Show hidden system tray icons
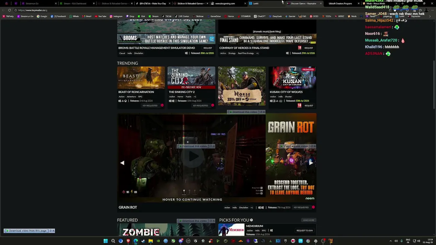 click(x=390, y=241)
